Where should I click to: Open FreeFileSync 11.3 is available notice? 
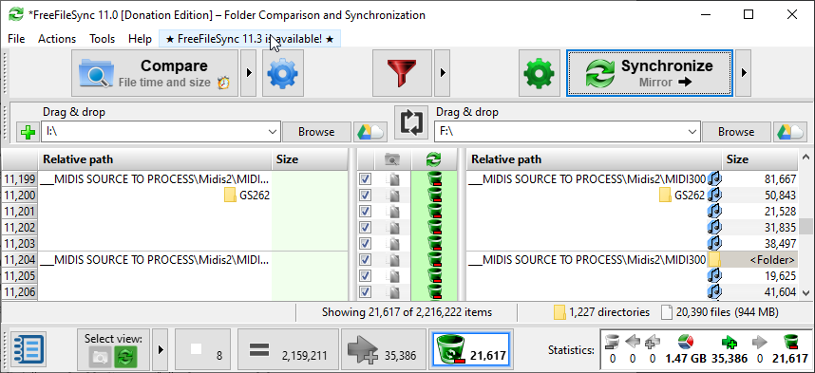pyautogui.click(x=250, y=39)
